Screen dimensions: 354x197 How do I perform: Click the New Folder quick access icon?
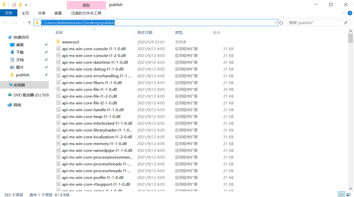coord(20,5)
